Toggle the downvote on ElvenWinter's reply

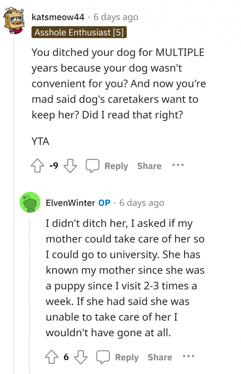pos(80,357)
